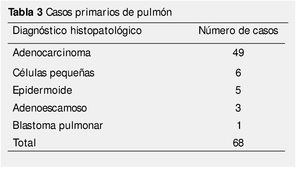This screenshot has width=296, height=170.
Task: Select the value 6 for Células pequeñas
Action: click(238, 73)
